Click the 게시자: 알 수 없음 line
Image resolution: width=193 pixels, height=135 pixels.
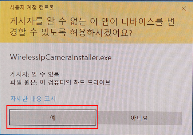[x=35, y=74]
